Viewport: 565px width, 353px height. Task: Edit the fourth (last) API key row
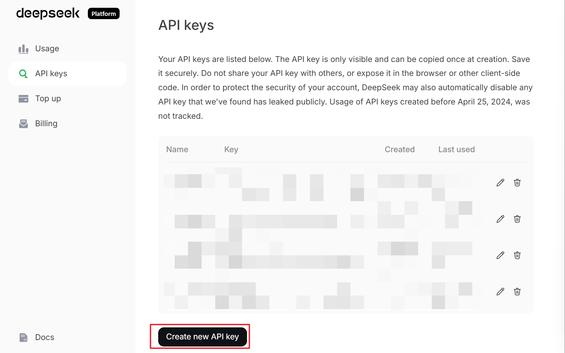pyautogui.click(x=500, y=292)
